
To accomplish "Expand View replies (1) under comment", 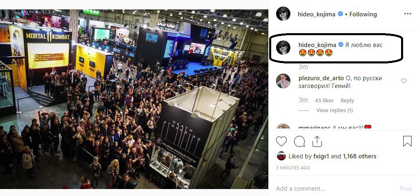I will (x=334, y=110).
